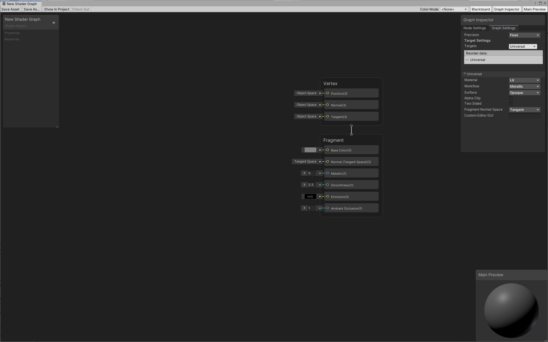The width and height of the screenshot is (548, 342).
Task: Click the reorder handle beside Universal target
Action: [x=467, y=60]
